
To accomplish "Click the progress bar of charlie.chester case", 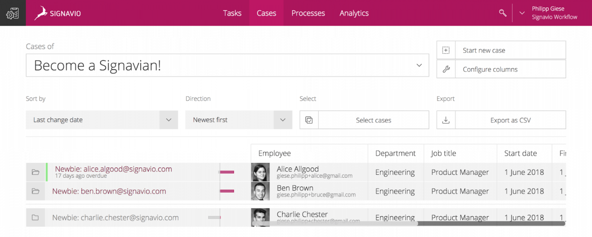I will click(215, 217).
